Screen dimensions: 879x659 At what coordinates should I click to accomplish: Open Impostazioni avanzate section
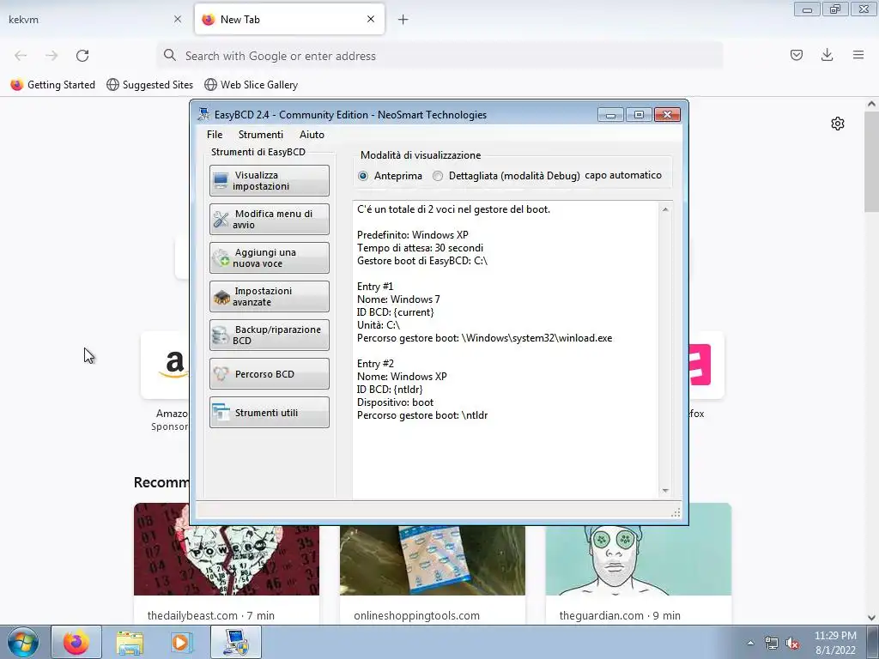[269, 296]
